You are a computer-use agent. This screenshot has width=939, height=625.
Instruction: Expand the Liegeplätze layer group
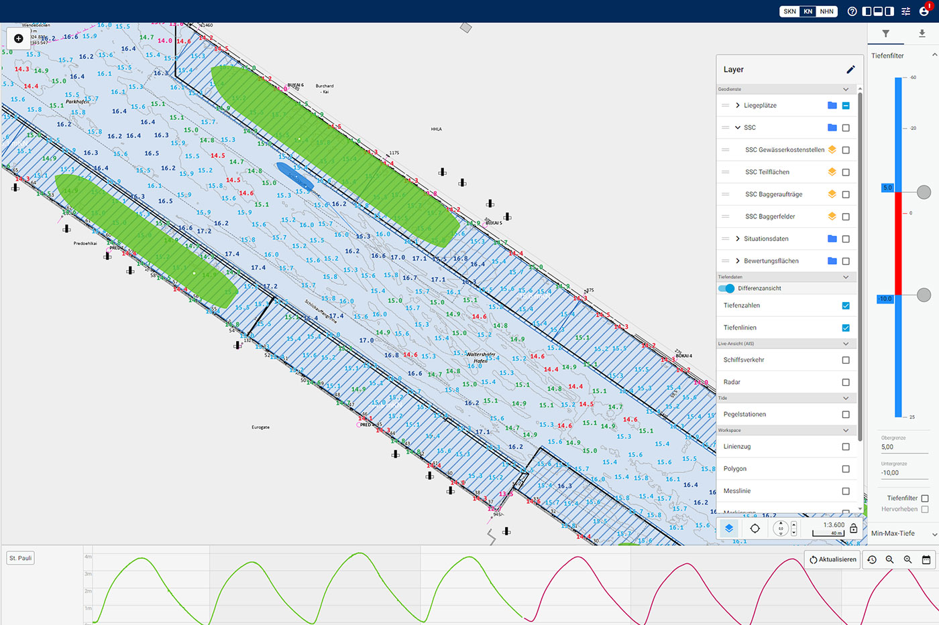(738, 106)
